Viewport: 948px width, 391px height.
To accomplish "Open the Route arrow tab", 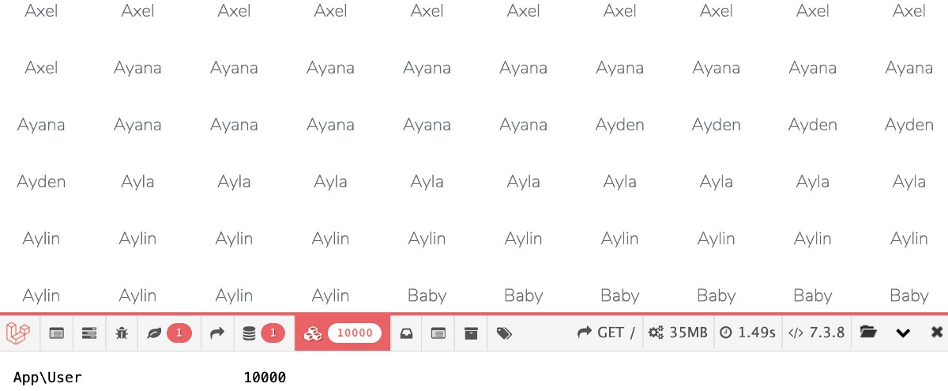I will click(217, 333).
